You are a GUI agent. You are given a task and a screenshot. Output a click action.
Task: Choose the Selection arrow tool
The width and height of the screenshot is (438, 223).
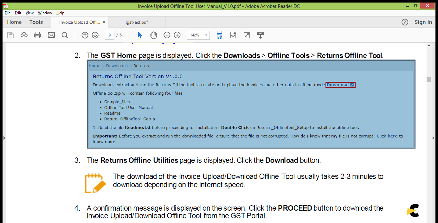point(140,35)
